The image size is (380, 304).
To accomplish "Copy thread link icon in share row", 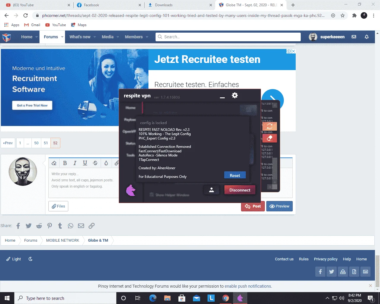I will (91, 226).
